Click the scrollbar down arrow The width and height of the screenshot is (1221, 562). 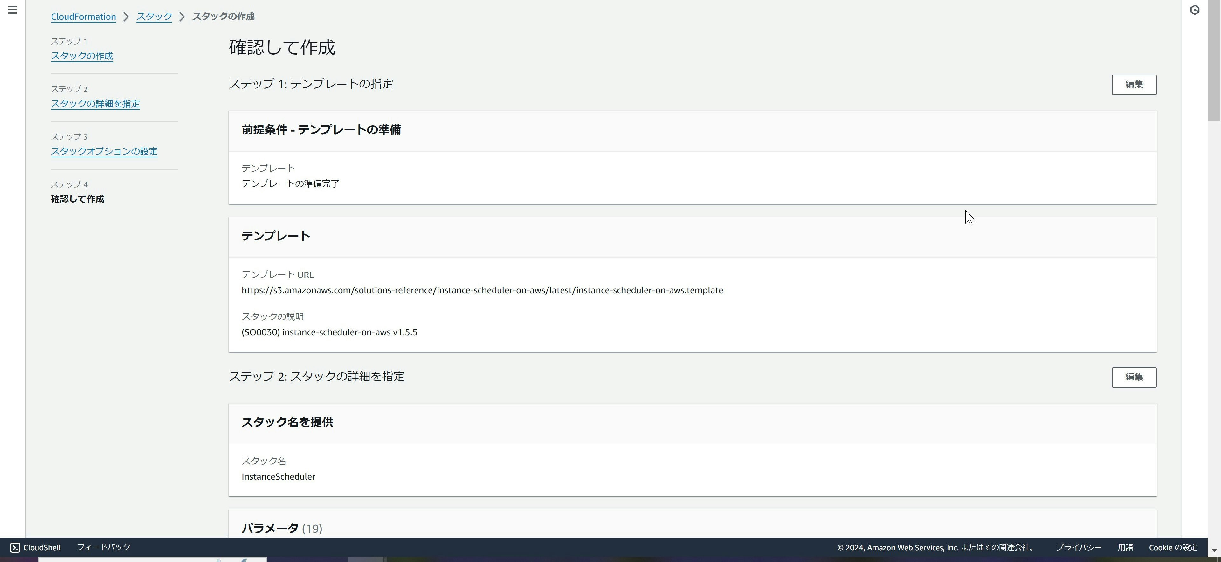1214,550
